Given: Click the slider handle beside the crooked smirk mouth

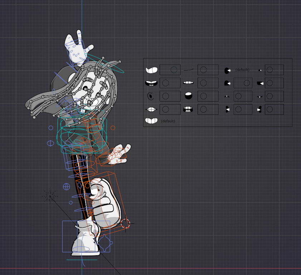Looking at the screenshot, I should click(174, 70).
